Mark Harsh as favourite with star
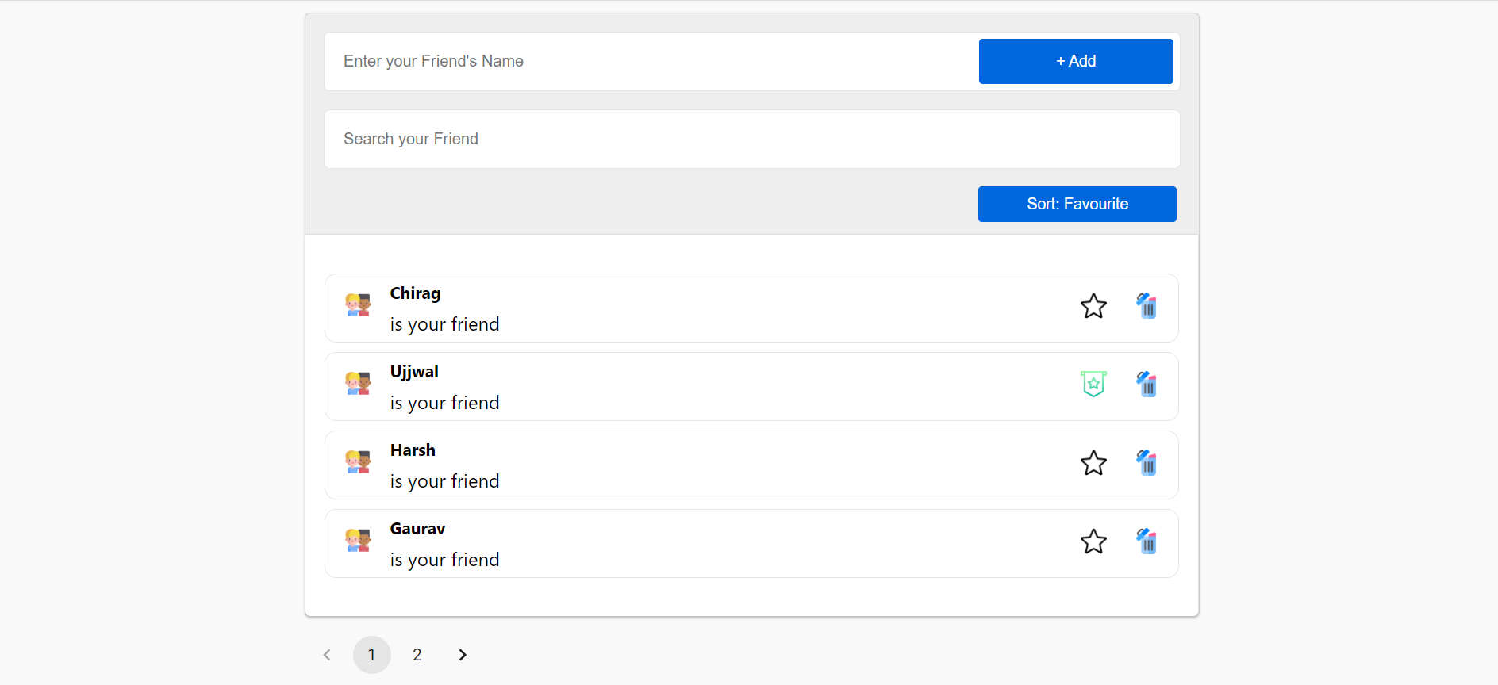Viewport: 1498px width, 685px height. (1093, 463)
